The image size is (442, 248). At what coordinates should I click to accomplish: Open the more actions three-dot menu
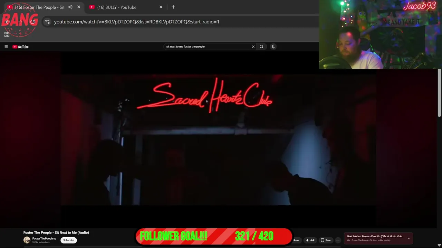click(x=338, y=240)
